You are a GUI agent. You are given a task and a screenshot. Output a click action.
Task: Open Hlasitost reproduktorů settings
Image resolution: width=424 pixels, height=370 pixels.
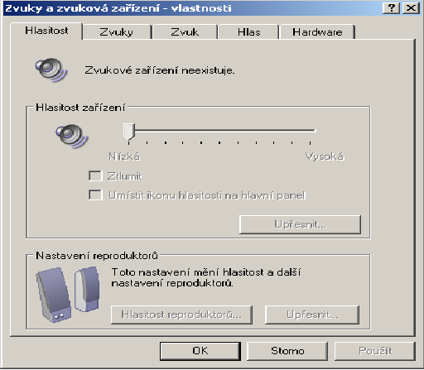point(181,315)
